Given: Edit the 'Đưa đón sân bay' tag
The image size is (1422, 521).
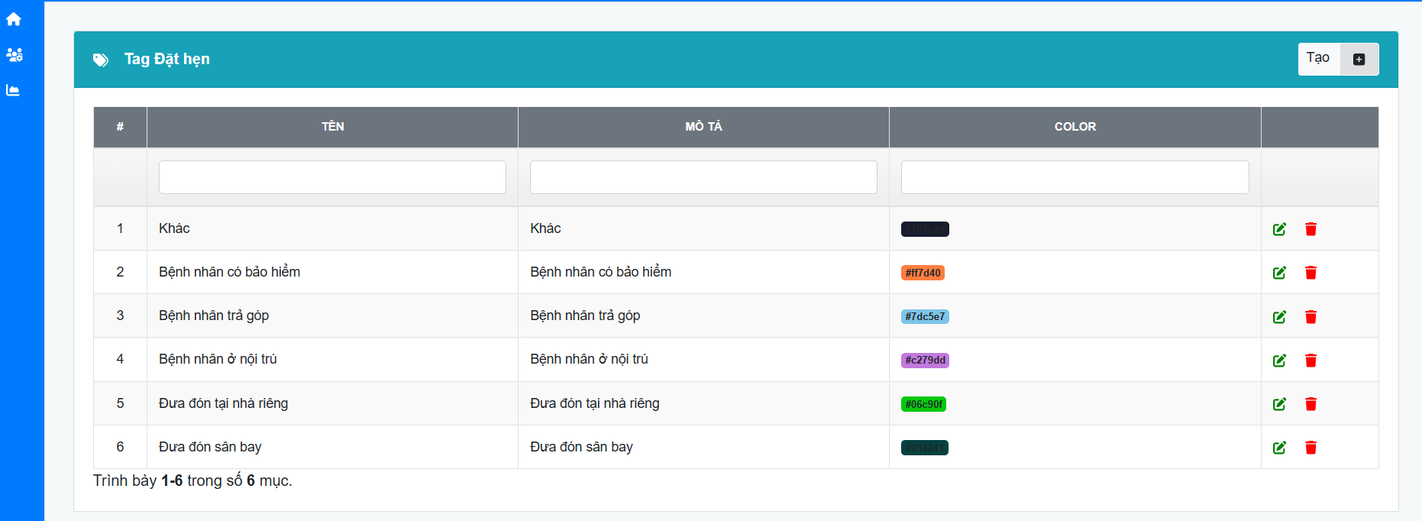Looking at the screenshot, I should [x=1279, y=448].
